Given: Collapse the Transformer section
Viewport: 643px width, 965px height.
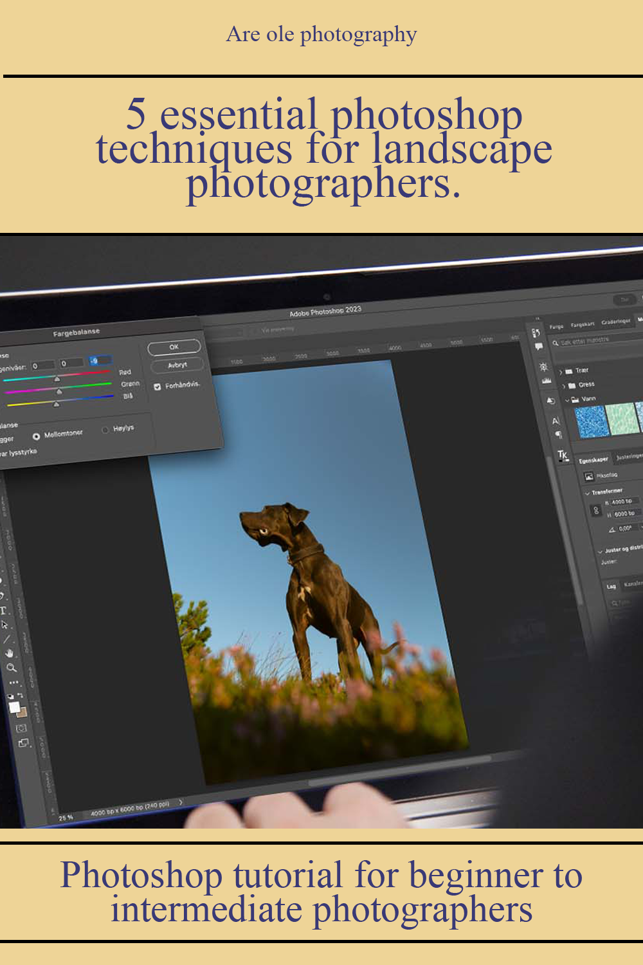Looking at the screenshot, I should click(587, 493).
